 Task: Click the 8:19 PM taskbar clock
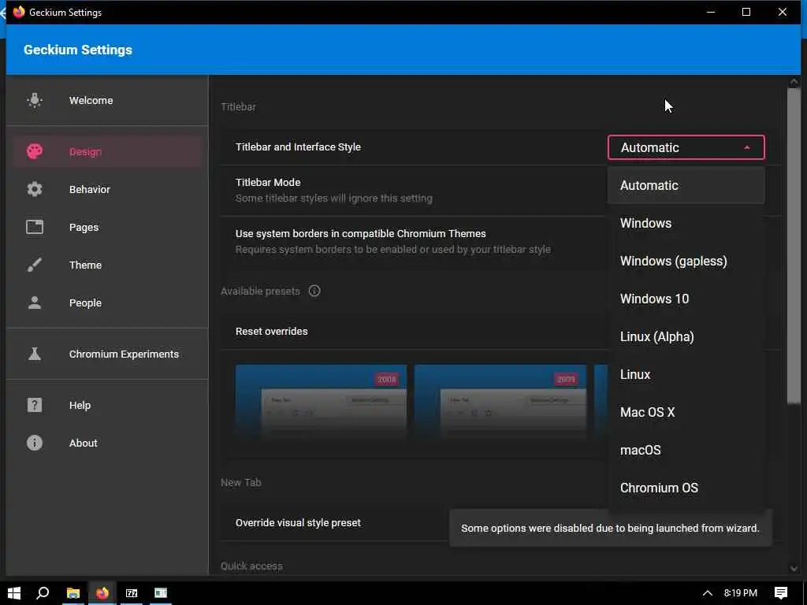741,593
